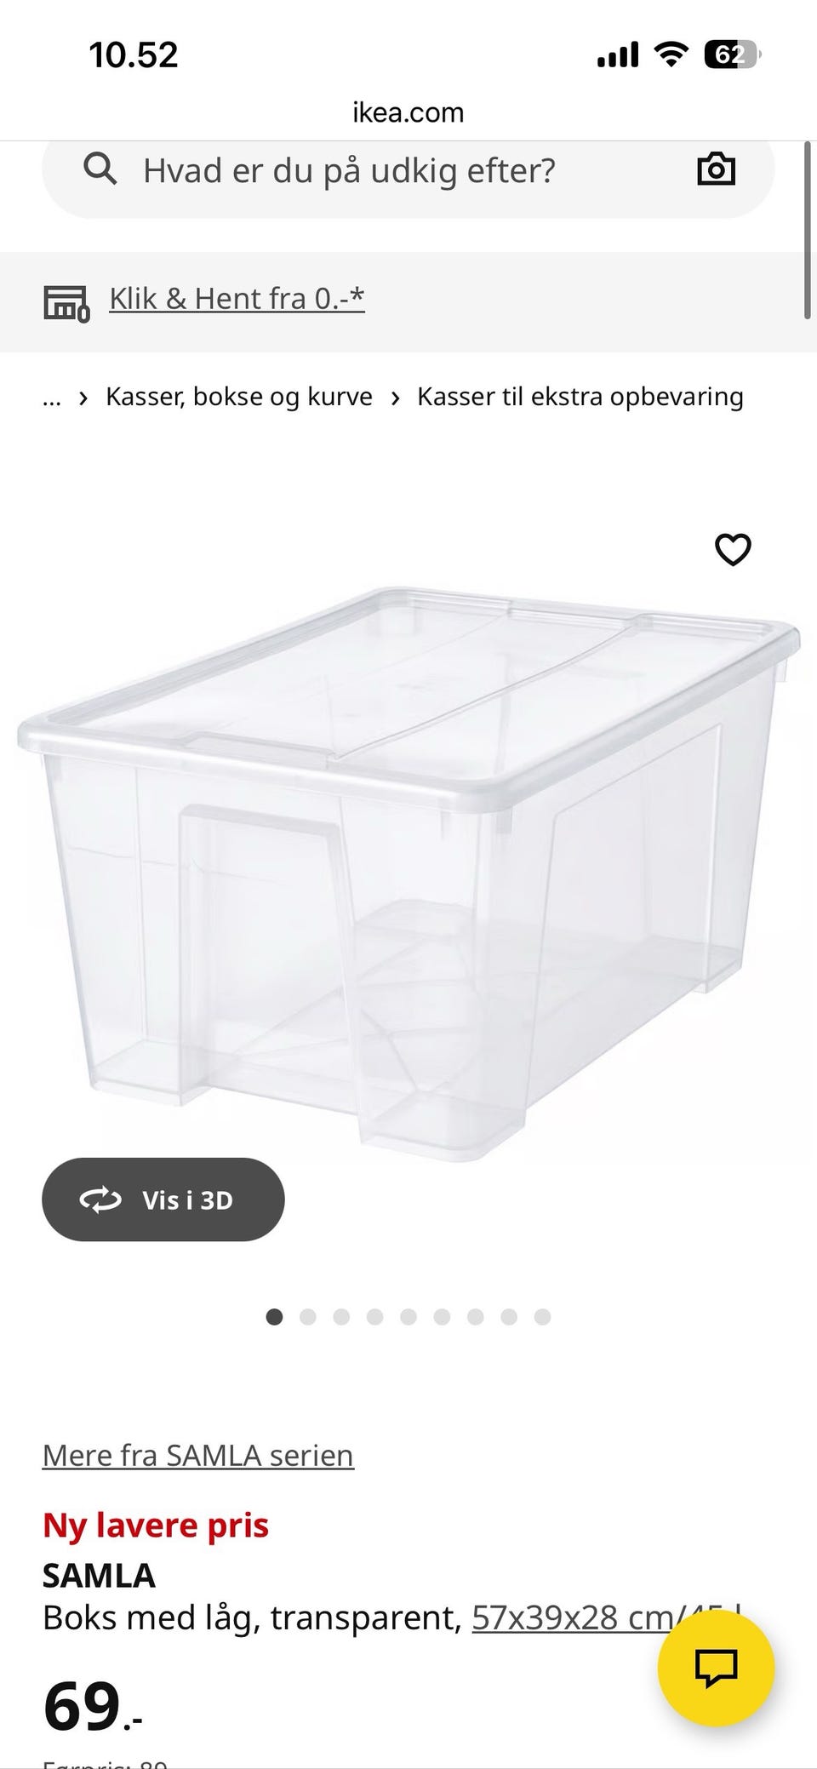Open the yellow chat support button

coord(716,1668)
